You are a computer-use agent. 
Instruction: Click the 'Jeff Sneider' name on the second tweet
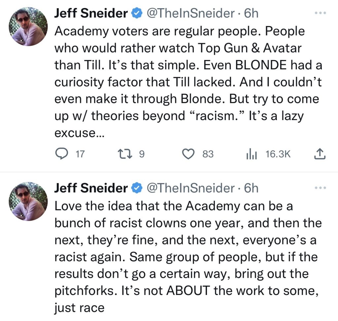(x=91, y=188)
